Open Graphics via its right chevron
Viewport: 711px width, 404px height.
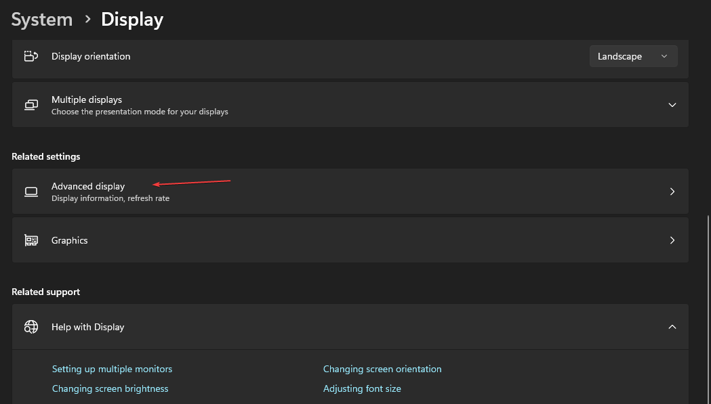point(672,240)
